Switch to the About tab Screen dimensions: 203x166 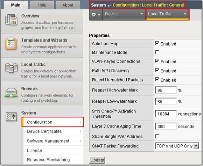click(x=68, y=5)
